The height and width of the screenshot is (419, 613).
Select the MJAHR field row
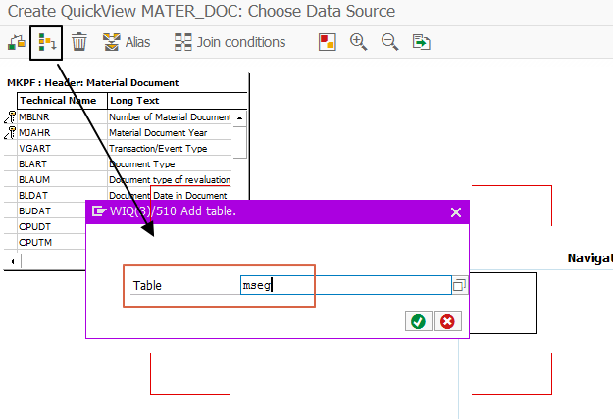(125, 132)
